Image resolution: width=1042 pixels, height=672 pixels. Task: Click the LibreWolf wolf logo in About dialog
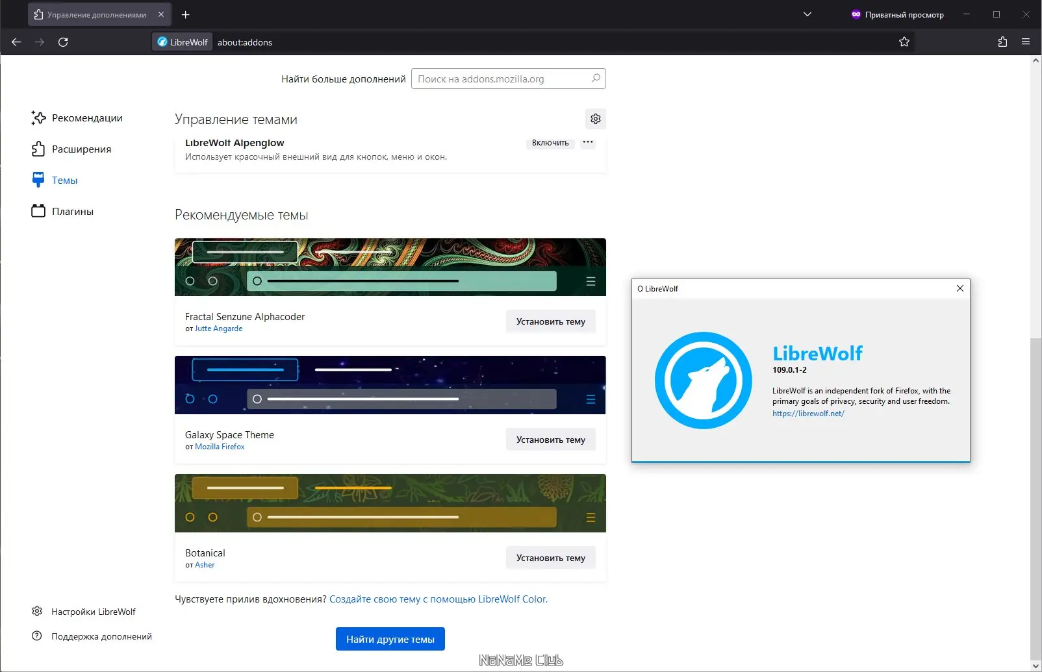(x=704, y=380)
